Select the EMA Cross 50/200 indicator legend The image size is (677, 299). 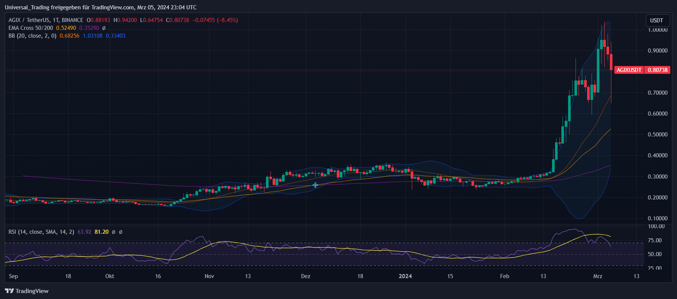click(31, 28)
